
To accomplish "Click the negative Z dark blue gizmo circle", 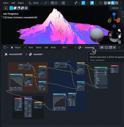I will [x=114, y=26].
